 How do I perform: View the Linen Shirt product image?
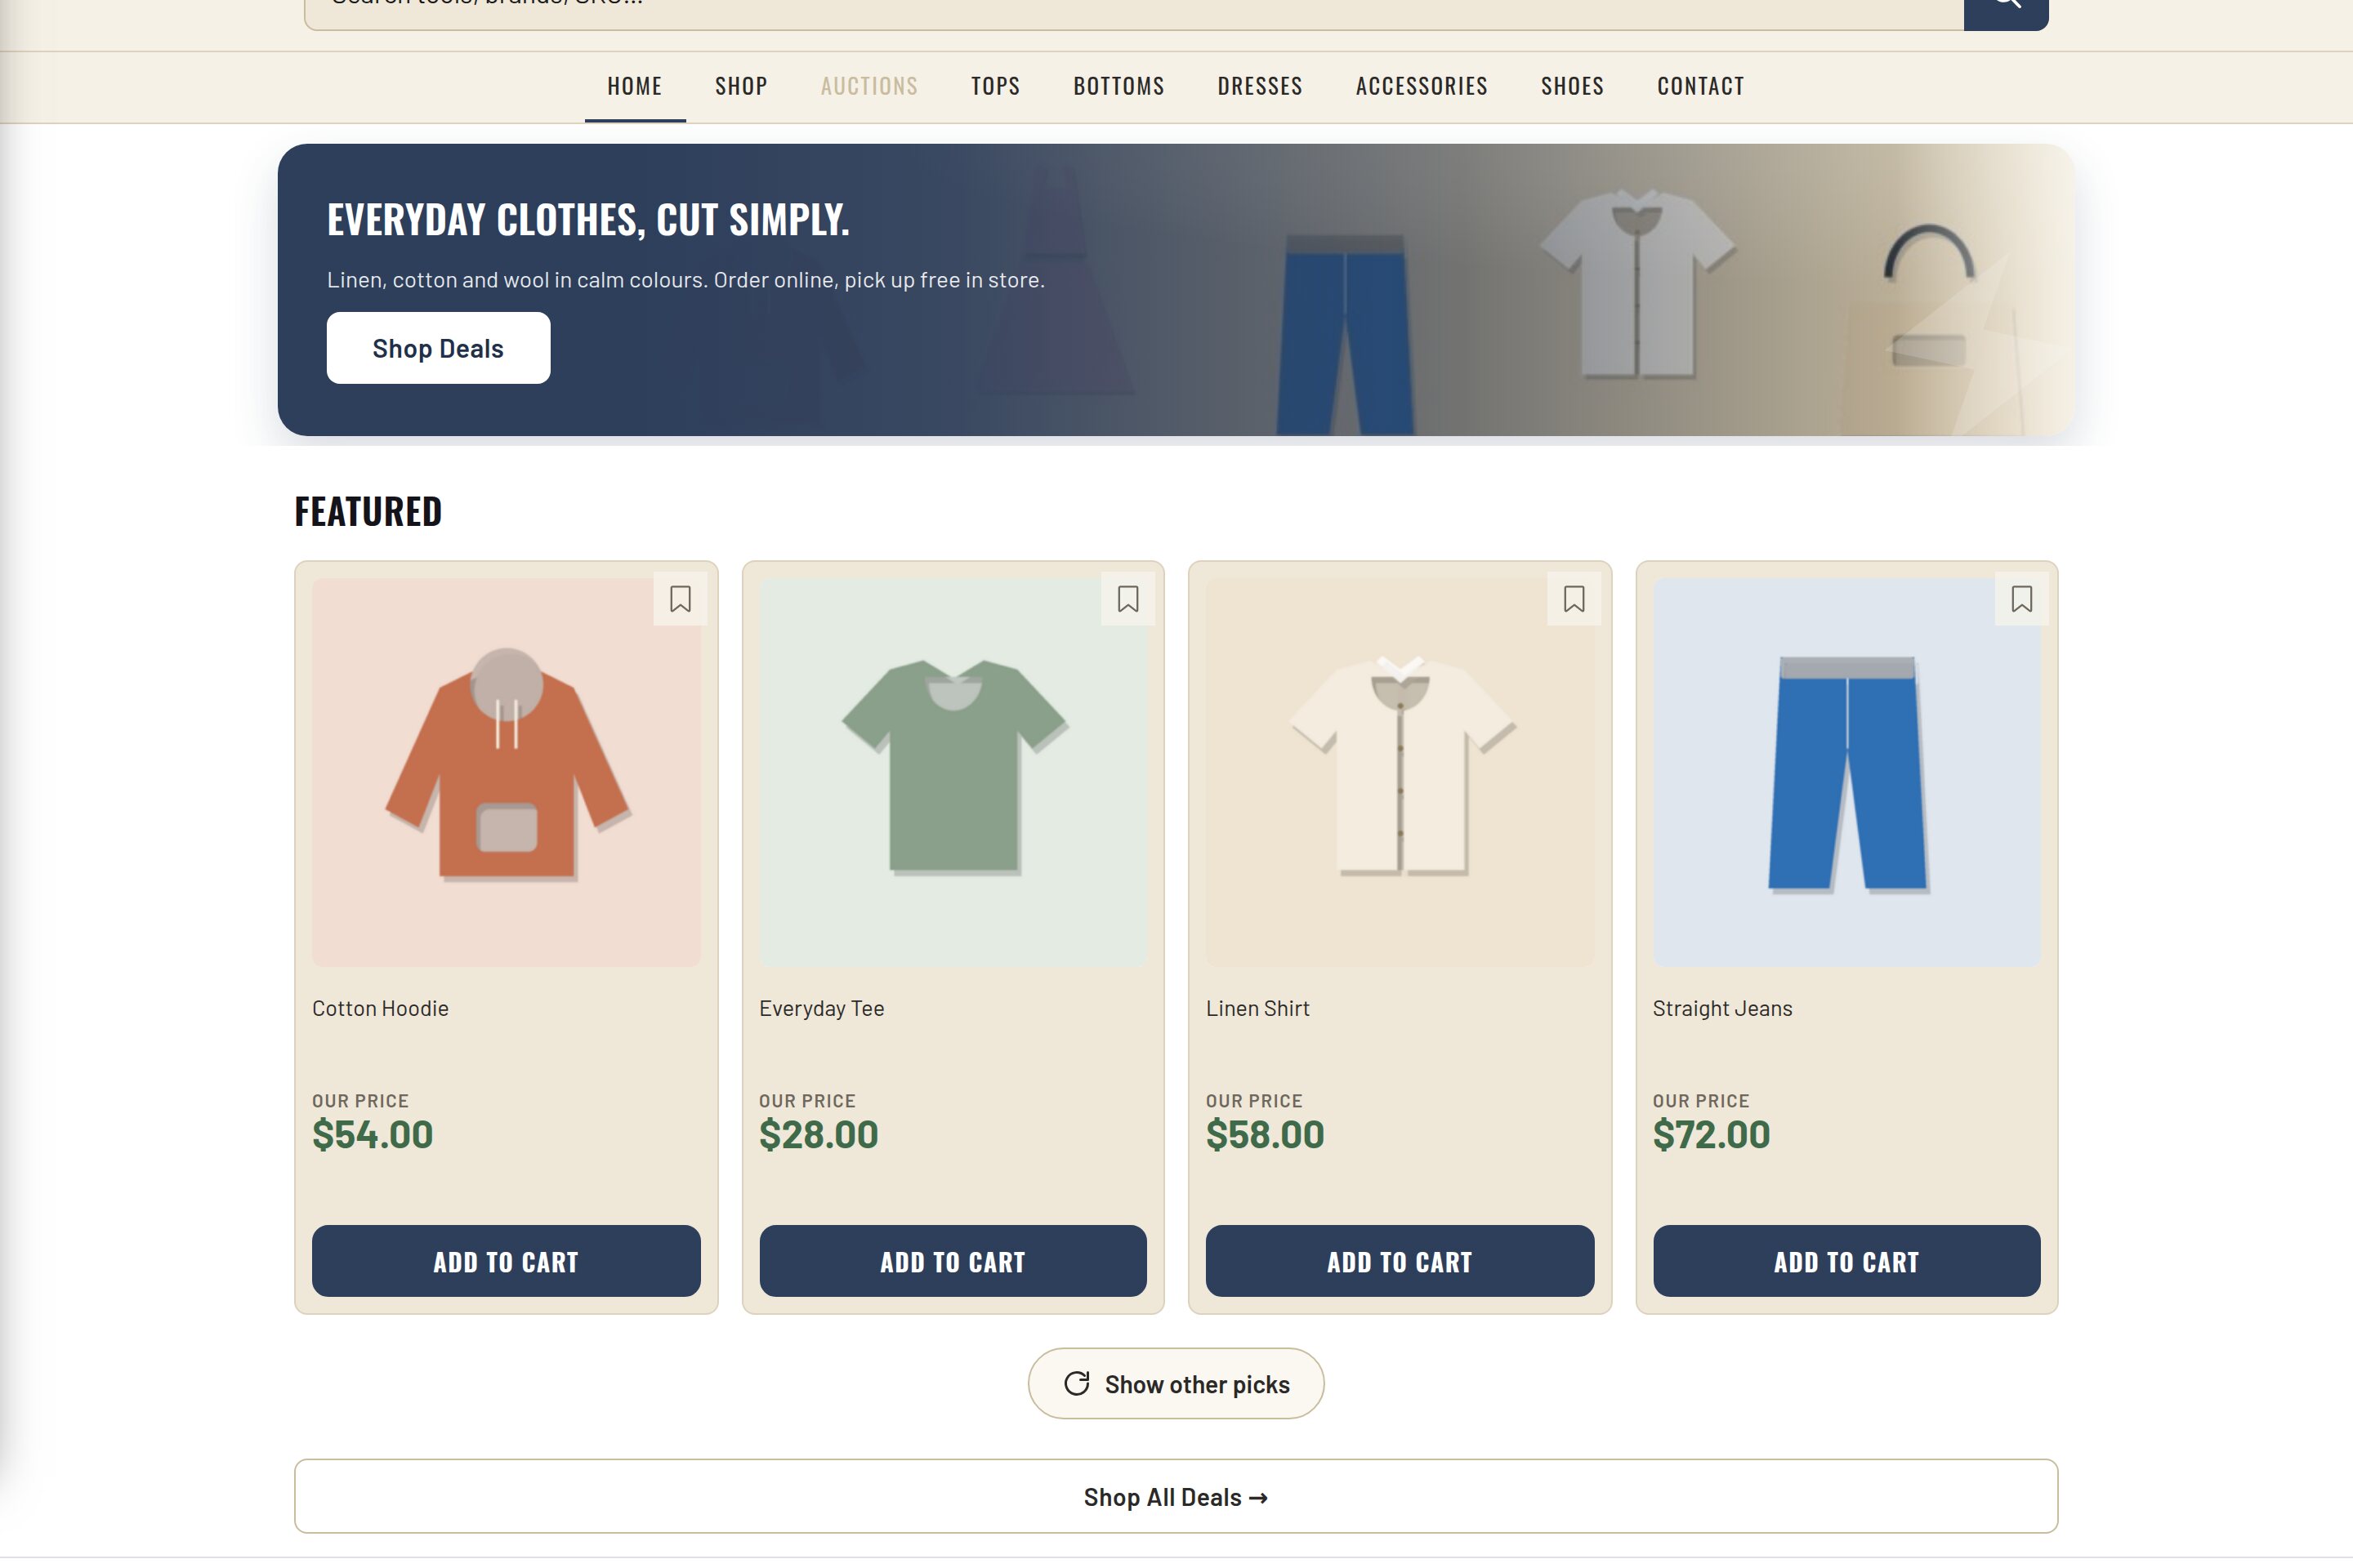coord(1400,772)
